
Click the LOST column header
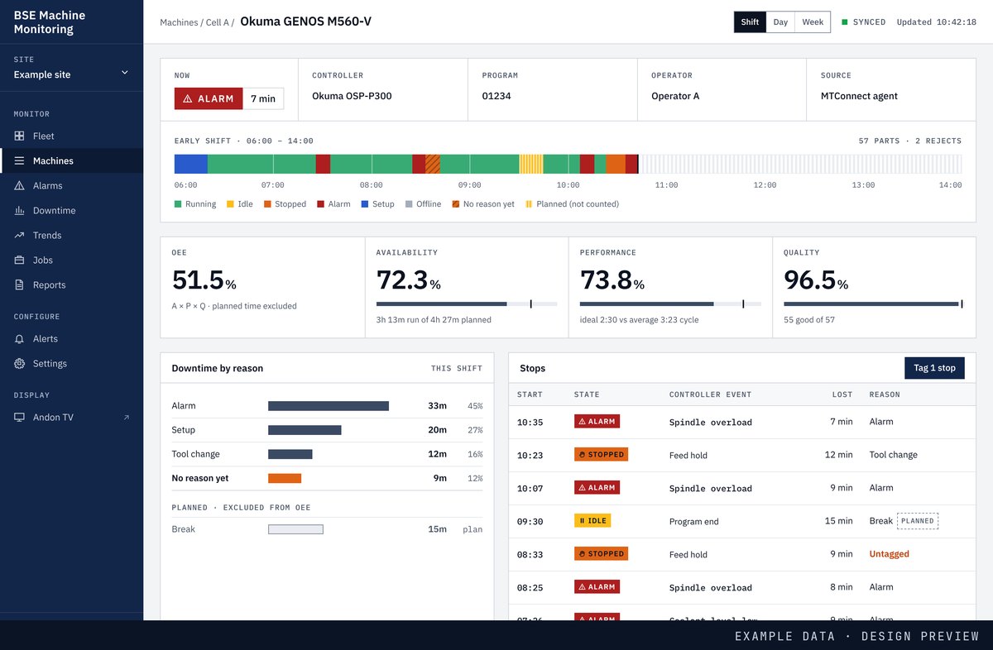[842, 394]
